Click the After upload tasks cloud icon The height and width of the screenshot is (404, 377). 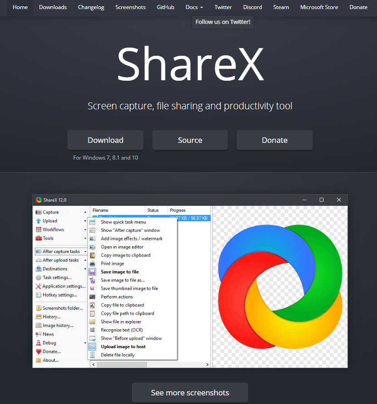coord(39,260)
